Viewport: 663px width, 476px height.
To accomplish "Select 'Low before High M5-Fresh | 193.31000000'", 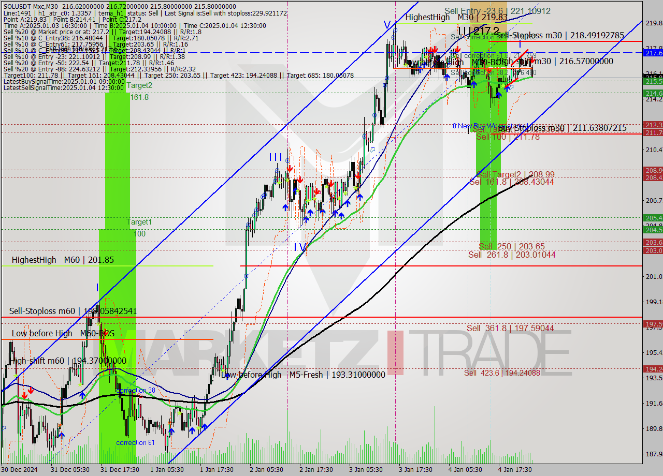I will (x=303, y=375).
